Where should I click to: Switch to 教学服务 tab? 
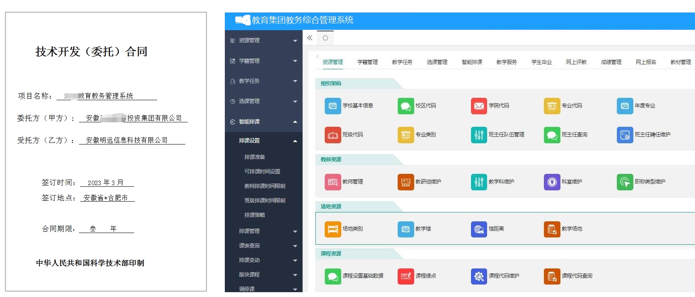click(506, 62)
